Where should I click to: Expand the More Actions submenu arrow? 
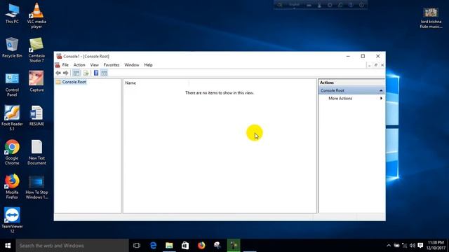[381, 98]
